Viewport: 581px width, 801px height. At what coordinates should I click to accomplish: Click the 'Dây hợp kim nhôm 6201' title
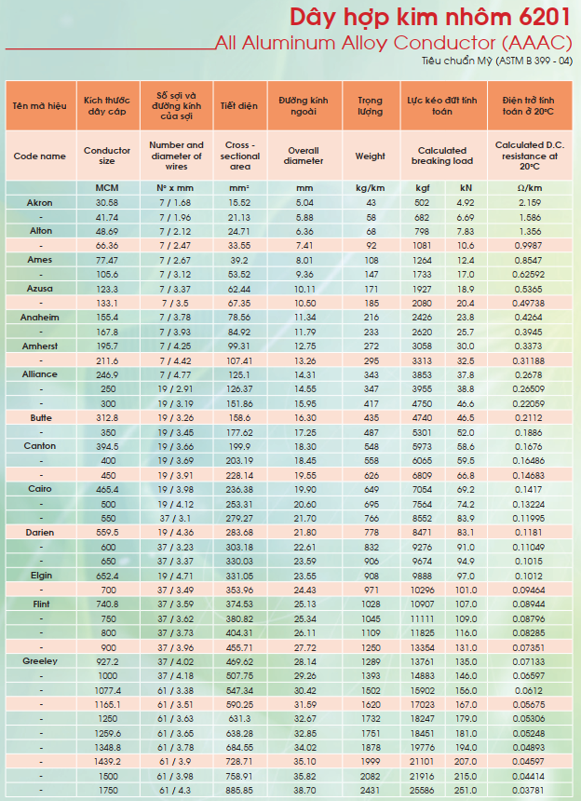430,18
